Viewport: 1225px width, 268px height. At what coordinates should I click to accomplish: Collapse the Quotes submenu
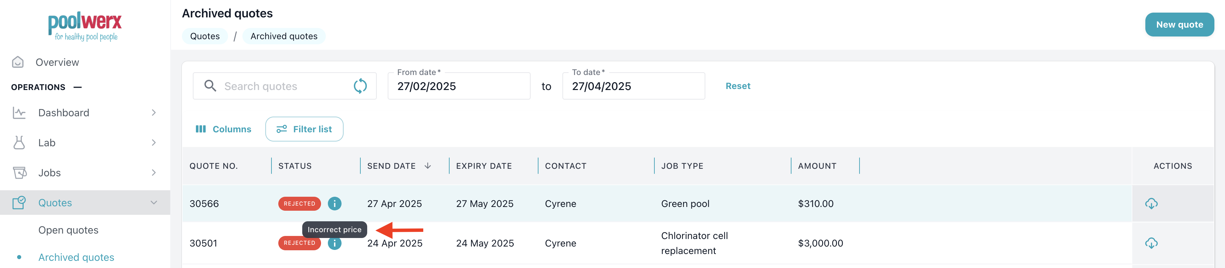click(x=154, y=203)
